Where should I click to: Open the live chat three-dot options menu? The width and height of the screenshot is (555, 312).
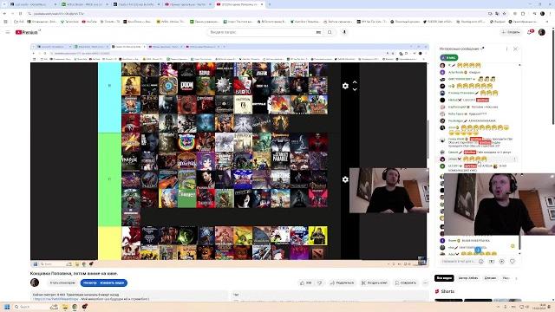[506, 49]
